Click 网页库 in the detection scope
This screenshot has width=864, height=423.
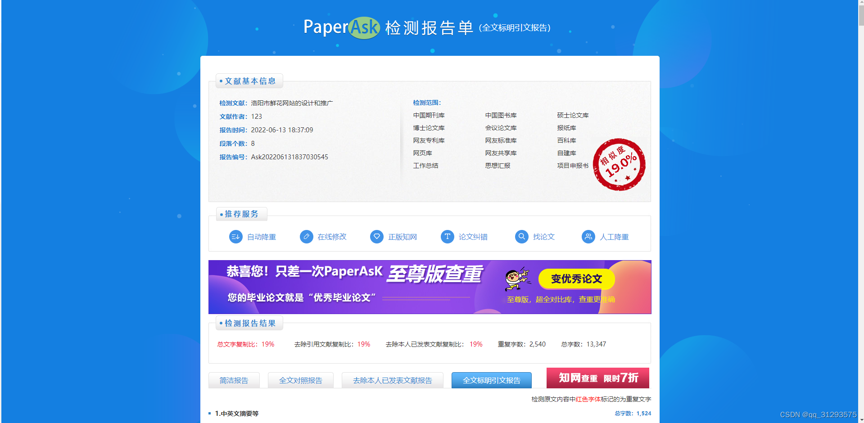422,153
